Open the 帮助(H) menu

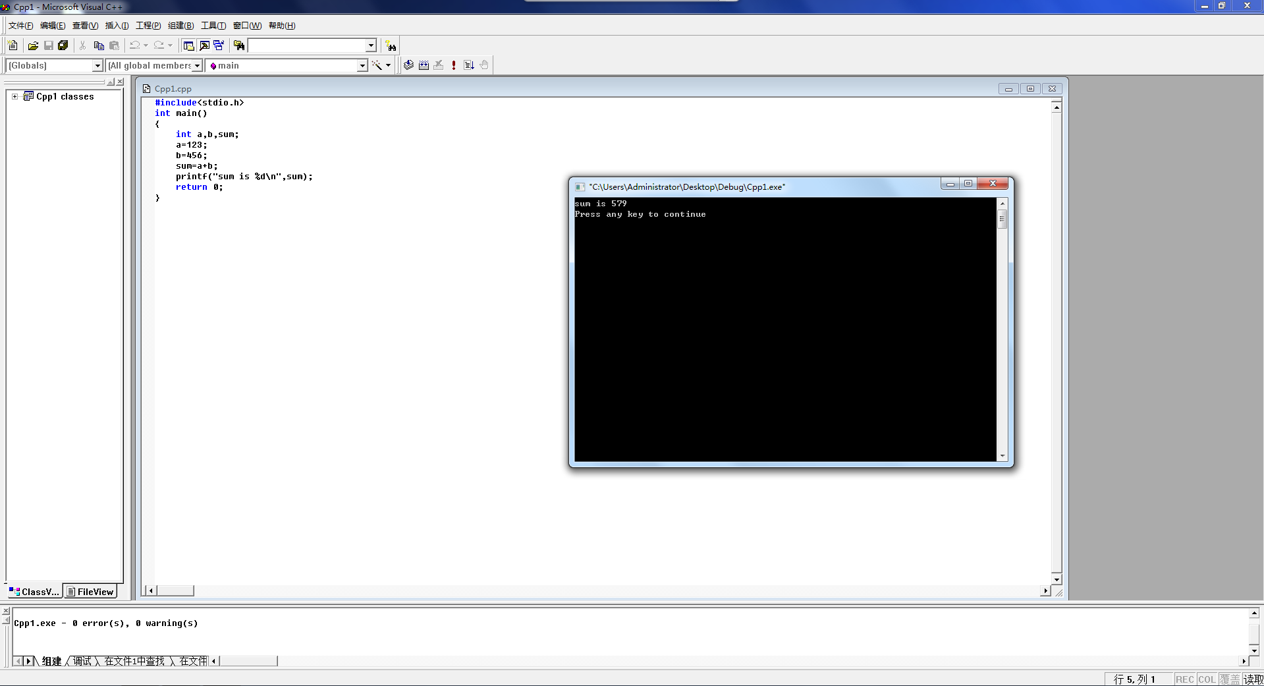282,26
